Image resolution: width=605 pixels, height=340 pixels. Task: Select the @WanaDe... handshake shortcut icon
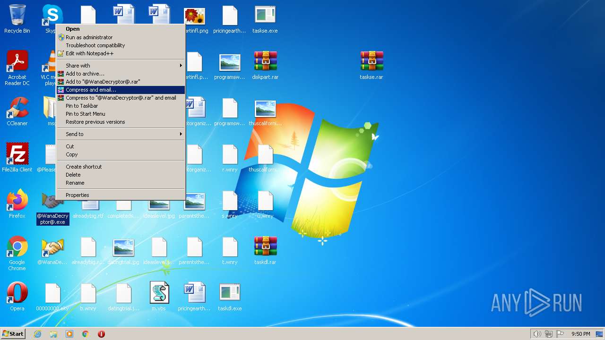[x=52, y=250]
